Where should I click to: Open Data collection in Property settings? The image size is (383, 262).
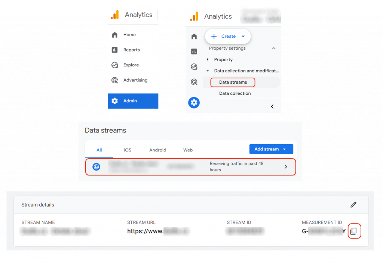pos(235,93)
